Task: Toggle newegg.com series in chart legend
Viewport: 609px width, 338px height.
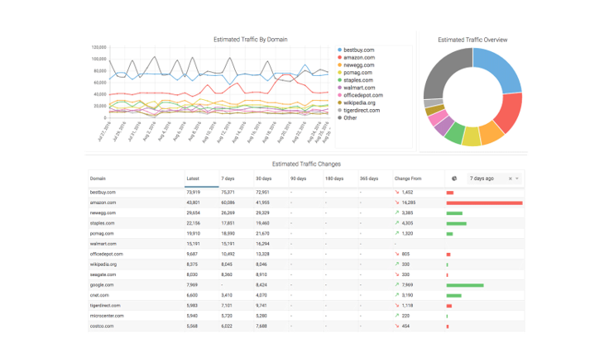Action: (356, 65)
